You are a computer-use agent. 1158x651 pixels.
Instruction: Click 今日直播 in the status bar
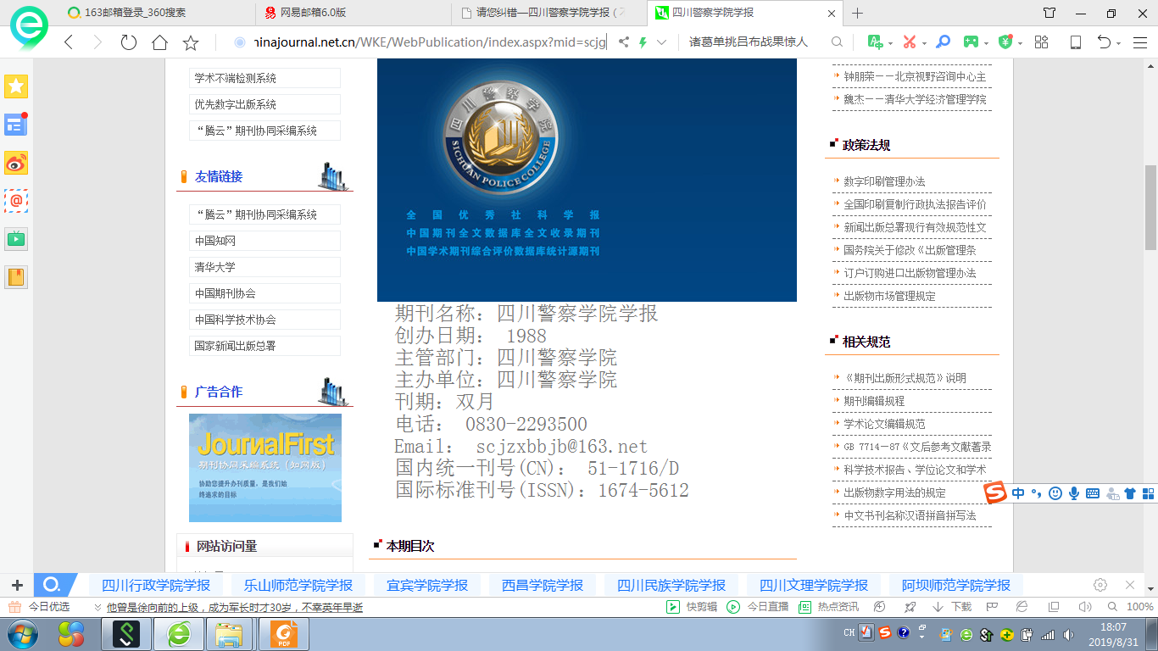click(758, 607)
